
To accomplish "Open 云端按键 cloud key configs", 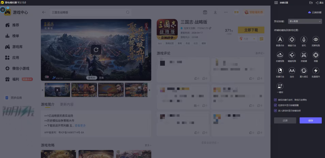I will tap(315, 12).
